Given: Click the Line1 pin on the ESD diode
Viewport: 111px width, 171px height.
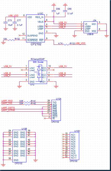Looking at the screenshot, I should tap(32, 68).
